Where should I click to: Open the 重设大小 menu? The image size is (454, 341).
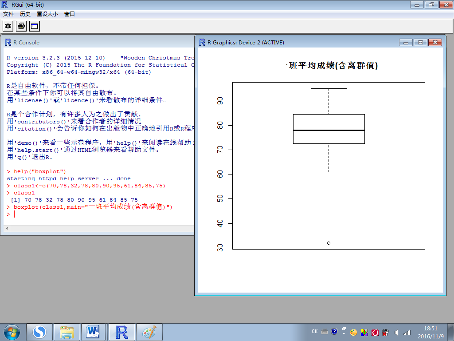click(x=47, y=14)
